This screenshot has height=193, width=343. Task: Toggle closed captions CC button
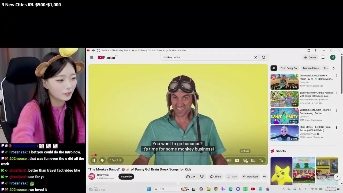tap(237, 160)
